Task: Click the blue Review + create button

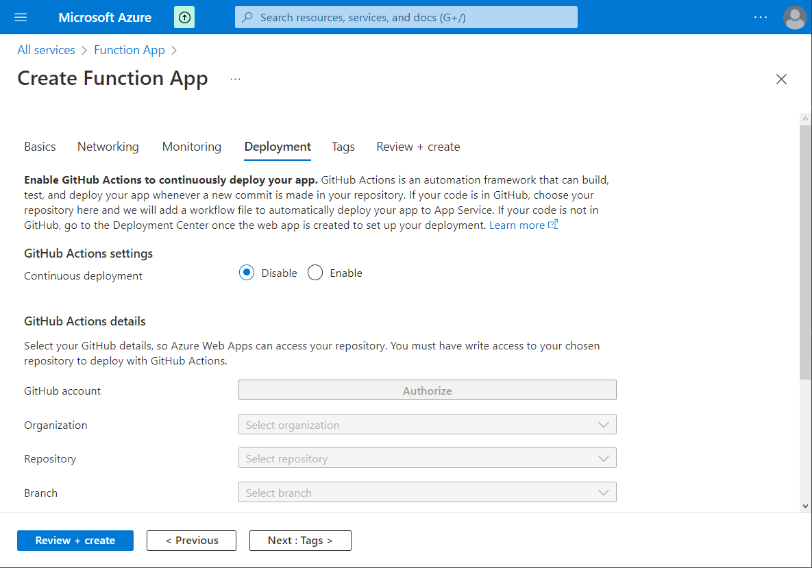Action: click(75, 541)
